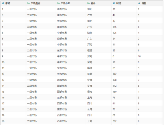The width and height of the screenshot is (164, 125).
Task: Click 二级市场 in row 12
Action: 32,74
